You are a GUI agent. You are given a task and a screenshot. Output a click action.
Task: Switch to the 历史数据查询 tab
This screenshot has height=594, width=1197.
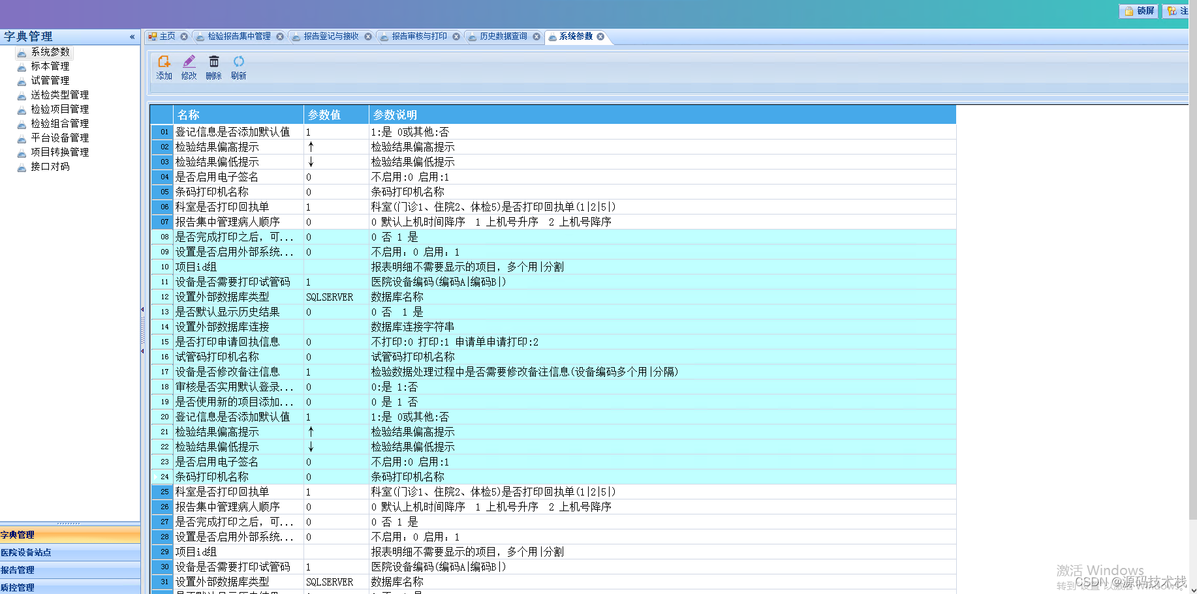(x=503, y=37)
